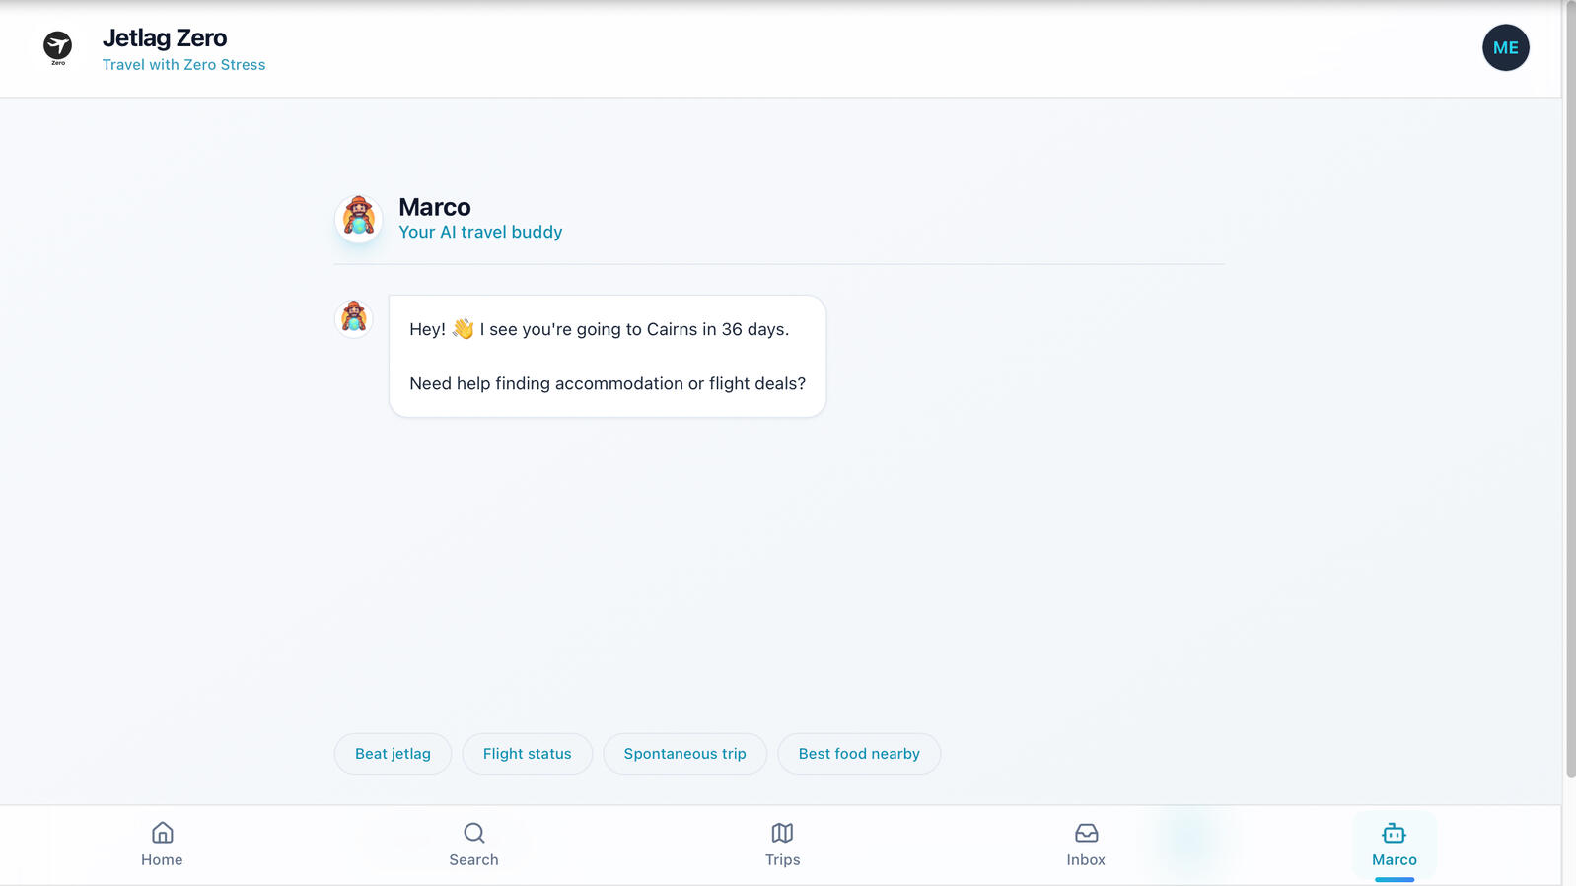Select the Inbox tab label
1576x886 pixels.
tap(1086, 860)
